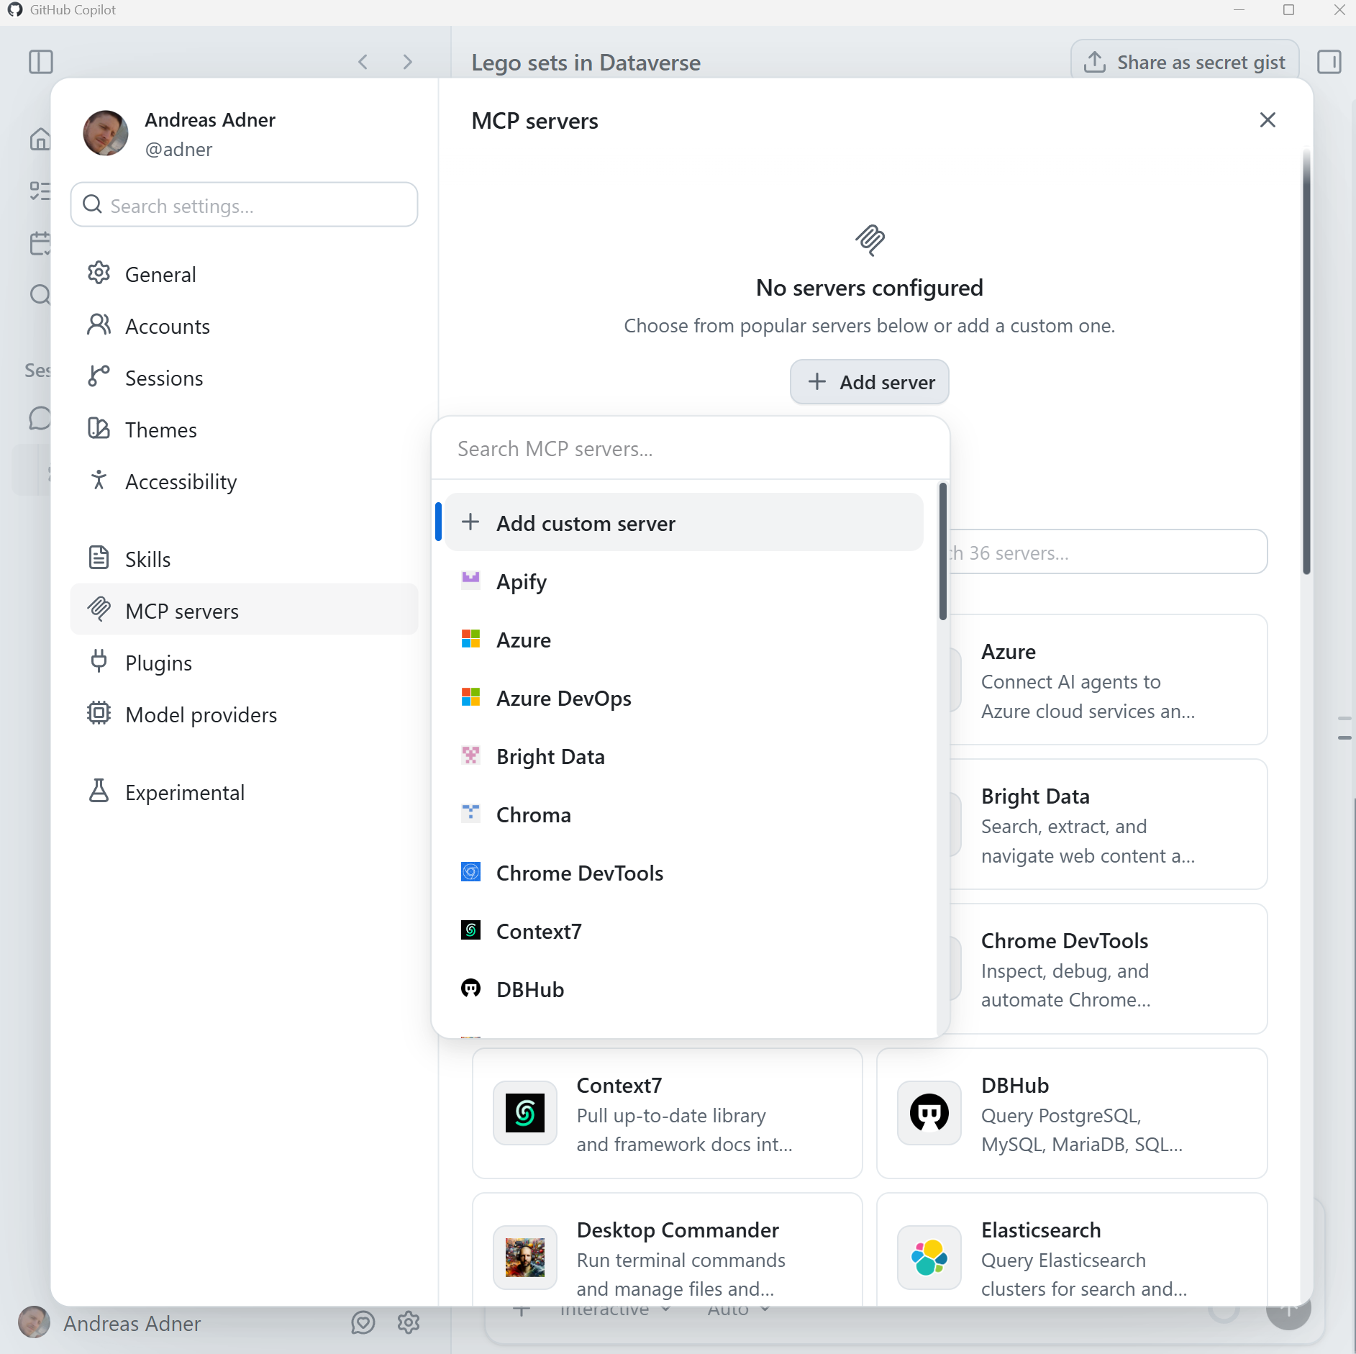Screen dimensions: 1356x1354
Task: Select Context7 in the server dropdown
Action: [683, 931]
